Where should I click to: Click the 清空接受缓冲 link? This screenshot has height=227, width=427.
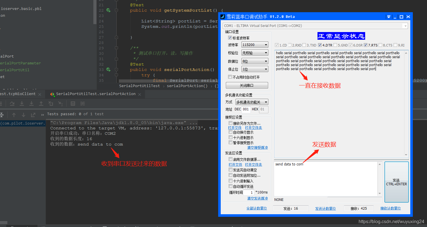pyautogui.click(x=257, y=148)
